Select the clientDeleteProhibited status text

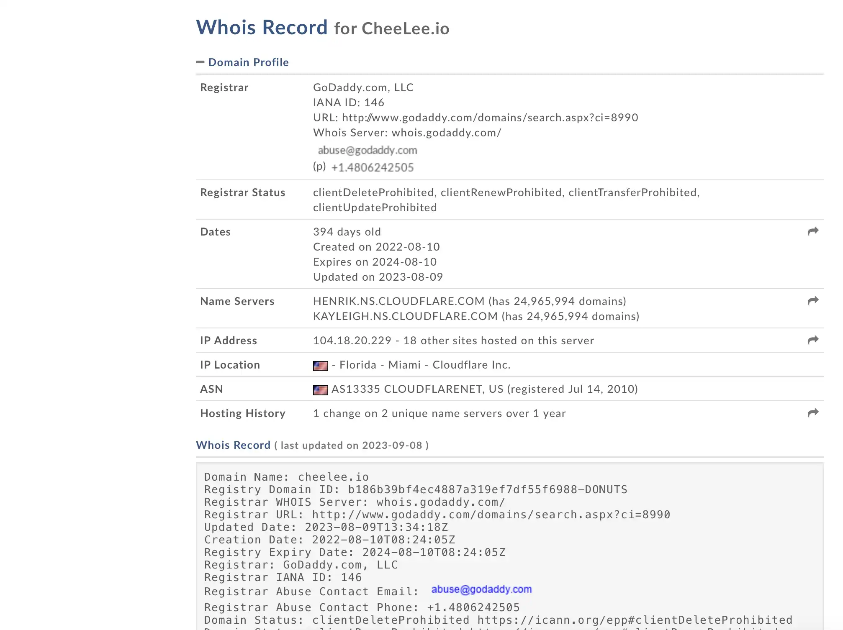(373, 192)
